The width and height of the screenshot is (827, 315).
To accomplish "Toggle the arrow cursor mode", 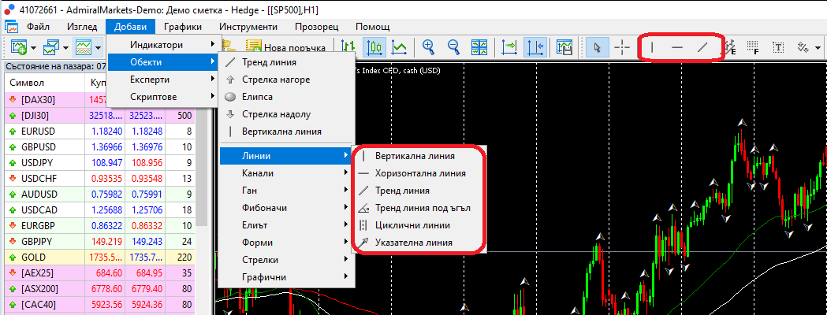I will point(597,47).
